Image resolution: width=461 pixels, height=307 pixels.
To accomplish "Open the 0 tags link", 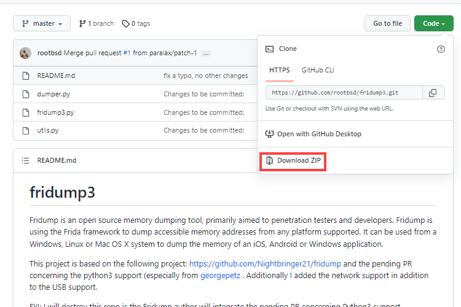I will (x=136, y=23).
